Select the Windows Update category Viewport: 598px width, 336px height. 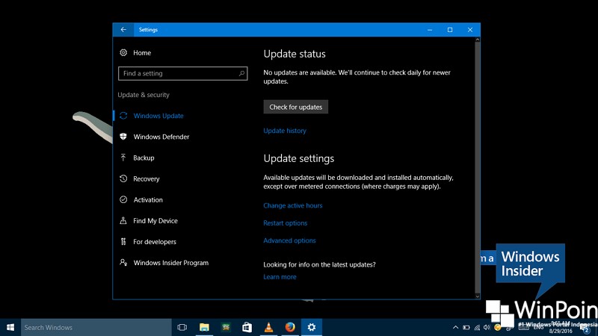tap(158, 116)
